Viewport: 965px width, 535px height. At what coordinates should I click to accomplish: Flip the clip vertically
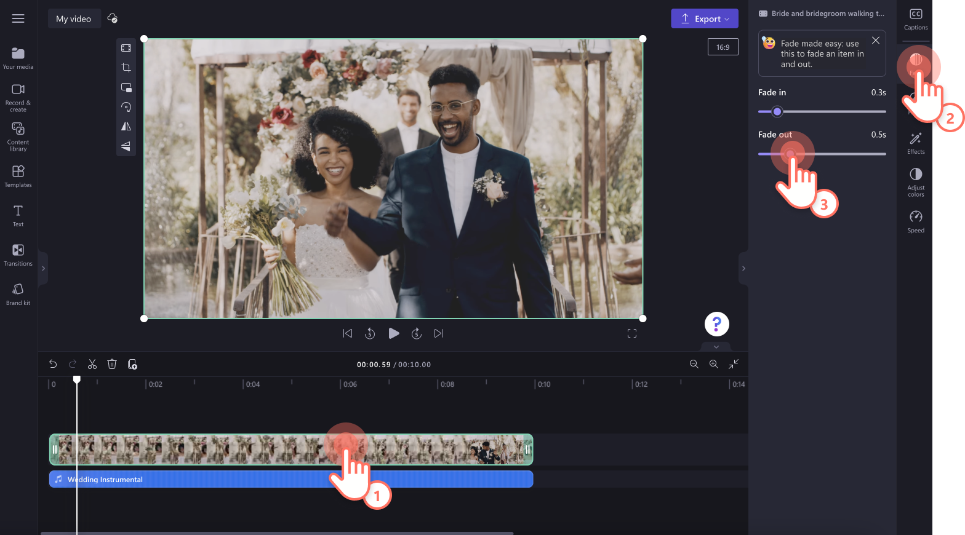pyautogui.click(x=126, y=146)
